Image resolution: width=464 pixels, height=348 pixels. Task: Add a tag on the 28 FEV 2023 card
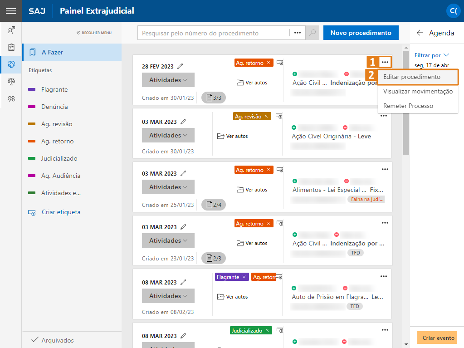(x=280, y=63)
